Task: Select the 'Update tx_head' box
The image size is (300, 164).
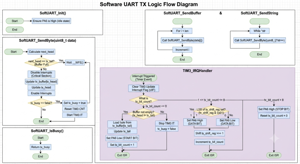Action: click(41, 87)
